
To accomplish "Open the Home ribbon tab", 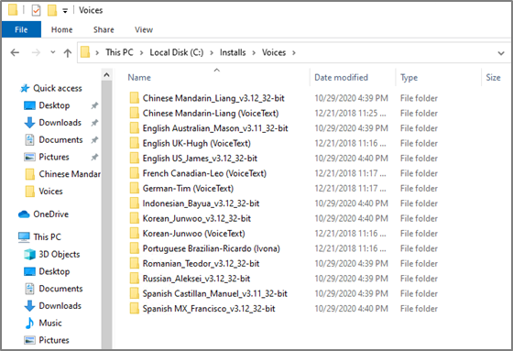I will tap(62, 29).
